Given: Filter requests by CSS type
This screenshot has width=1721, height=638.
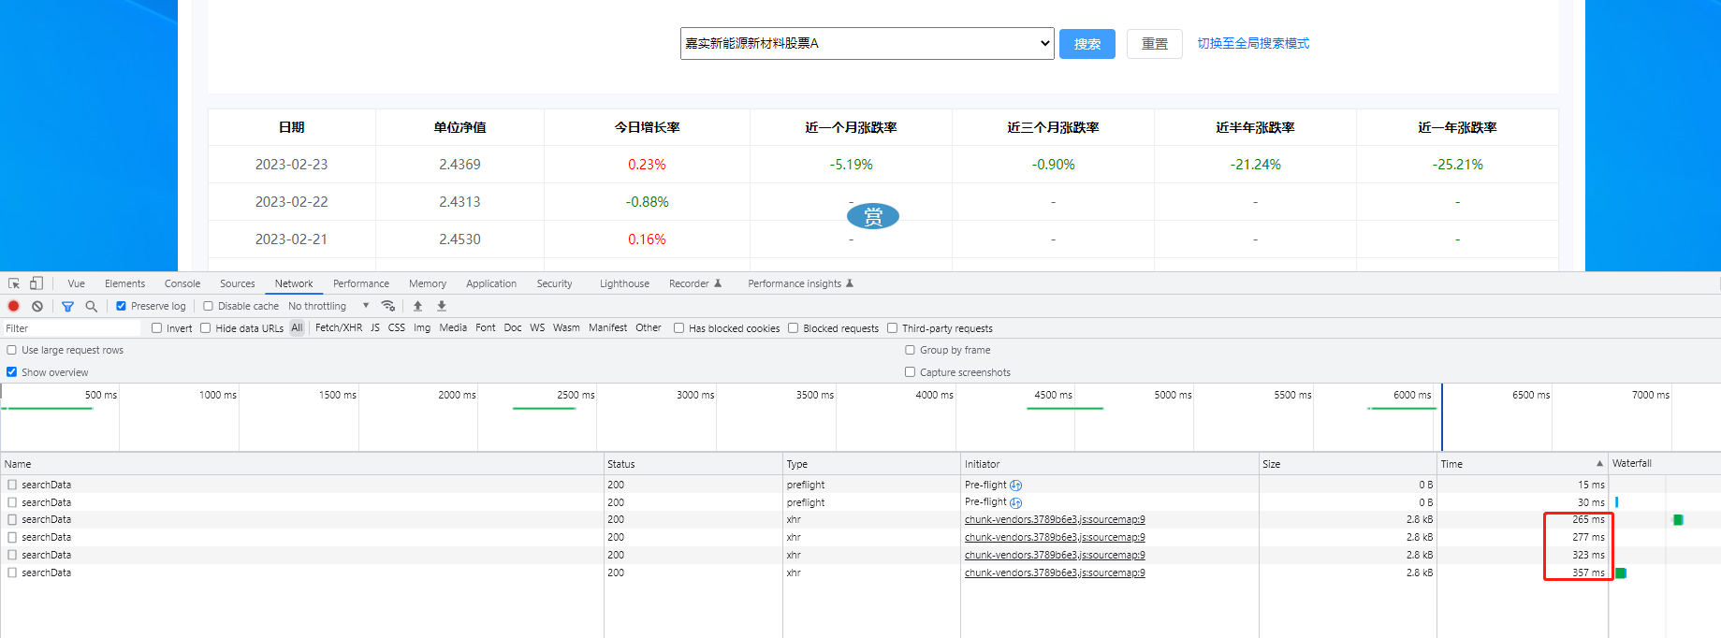Looking at the screenshot, I should click(x=397, y=327).
